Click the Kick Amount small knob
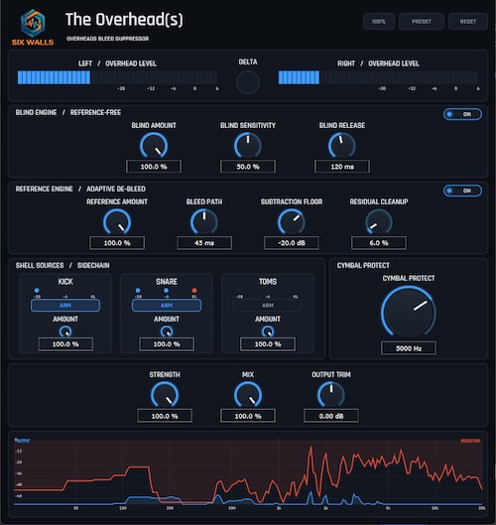The height and width of the screenshot is (525, 496). (x=65, y=331)
